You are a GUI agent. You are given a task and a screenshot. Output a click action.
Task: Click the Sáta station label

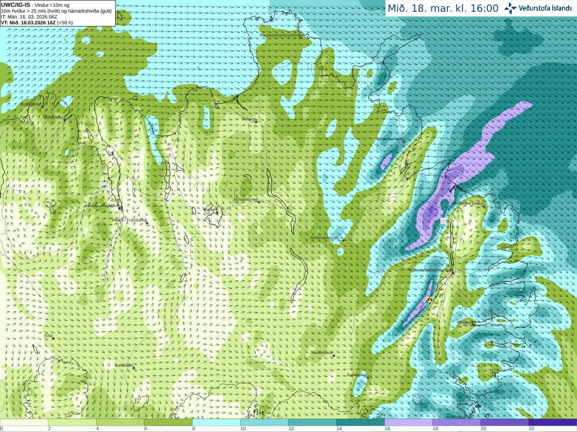48,336
